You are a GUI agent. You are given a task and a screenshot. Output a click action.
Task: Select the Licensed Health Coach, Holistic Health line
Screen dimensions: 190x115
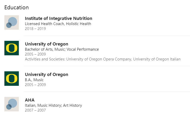58,24
